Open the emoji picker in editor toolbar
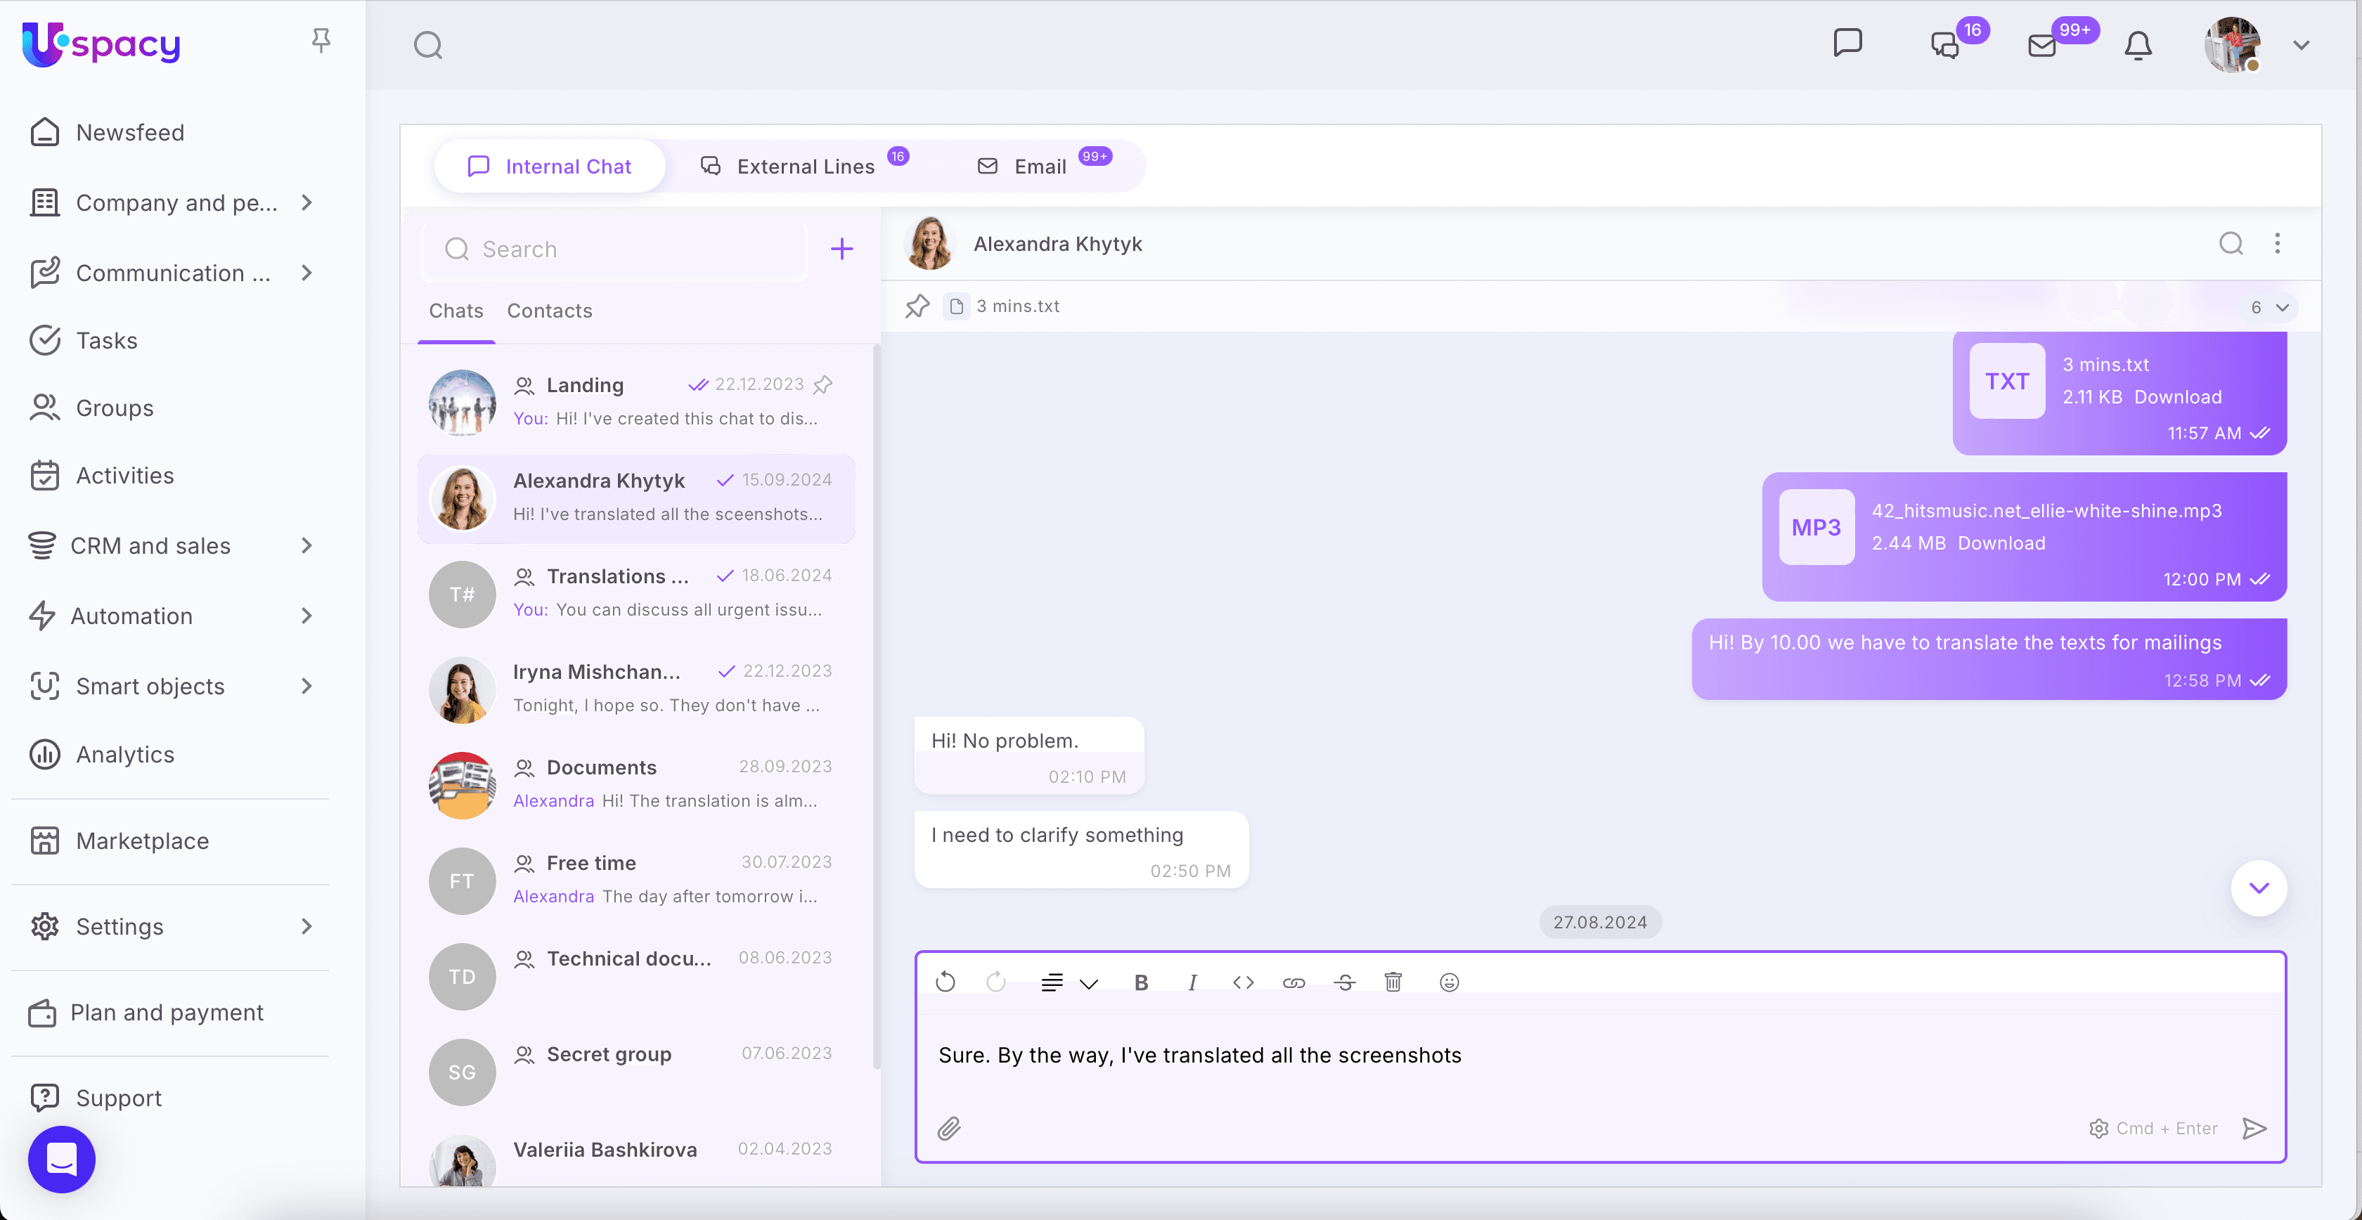This screenshot has height=1220, width=2362. (1449, 982)
